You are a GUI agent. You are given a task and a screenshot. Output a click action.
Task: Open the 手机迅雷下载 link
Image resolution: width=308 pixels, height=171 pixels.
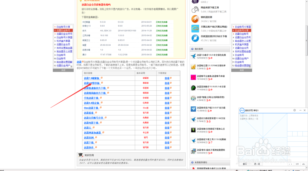pyautogui.click(x=91, y=98)
